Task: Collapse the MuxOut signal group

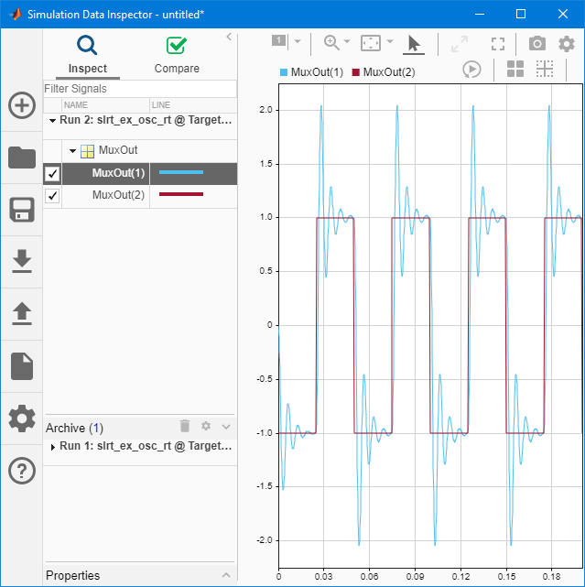Action: pos(73,151)
